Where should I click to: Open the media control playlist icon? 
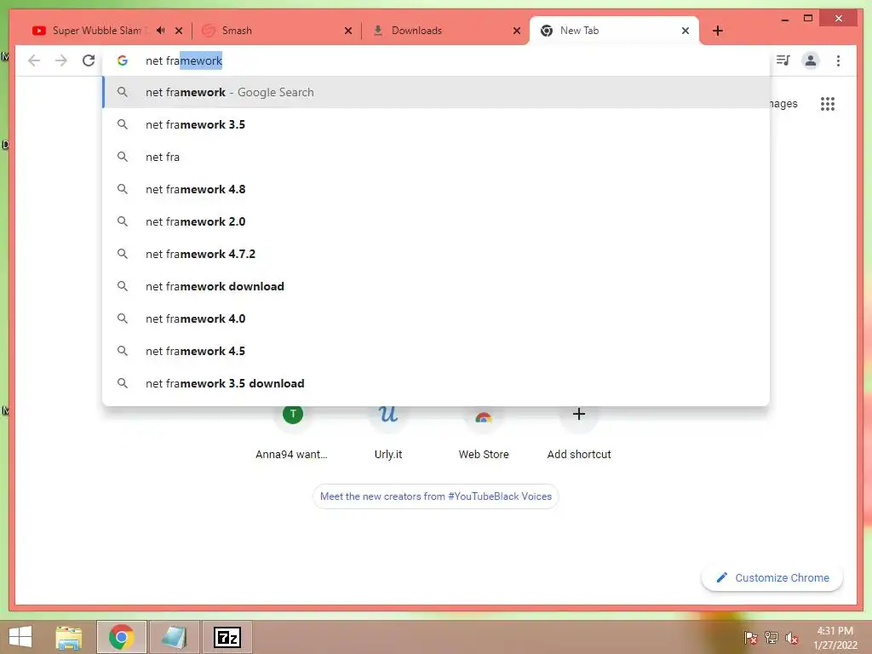(x=783, y=60)
